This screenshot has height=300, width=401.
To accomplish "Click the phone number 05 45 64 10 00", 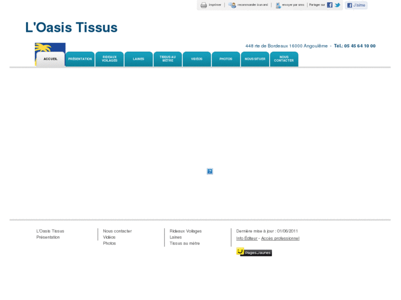I will (x=360, y=46).
